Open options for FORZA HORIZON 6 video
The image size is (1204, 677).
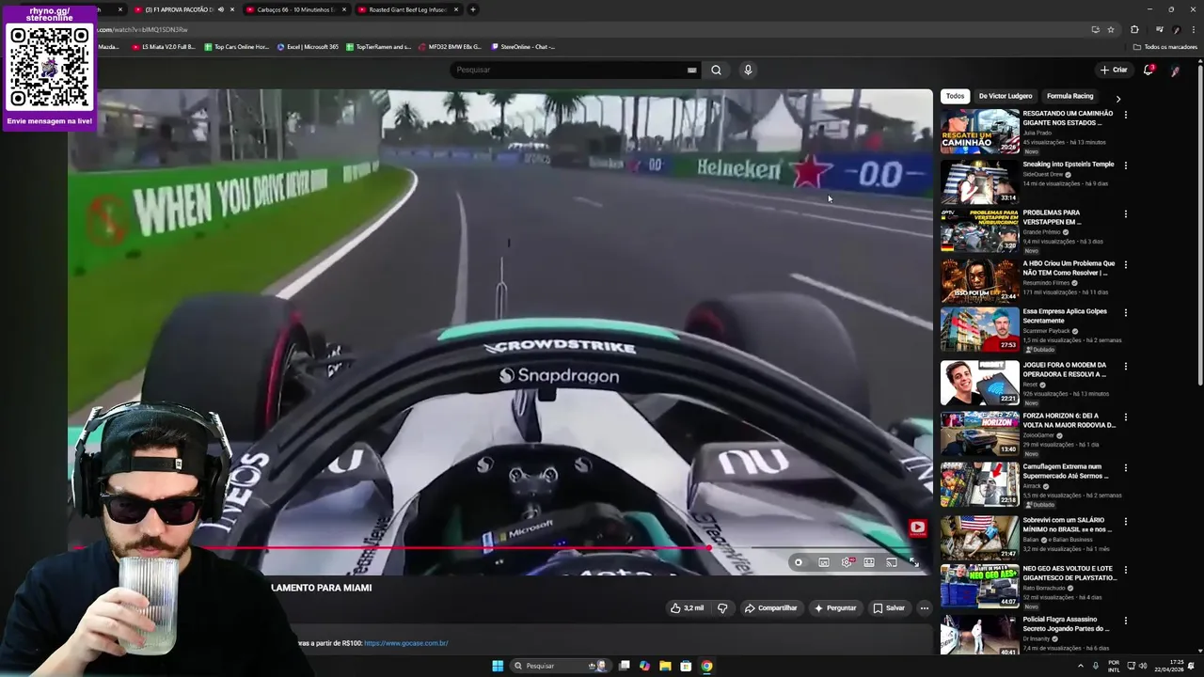[1125, 417]
